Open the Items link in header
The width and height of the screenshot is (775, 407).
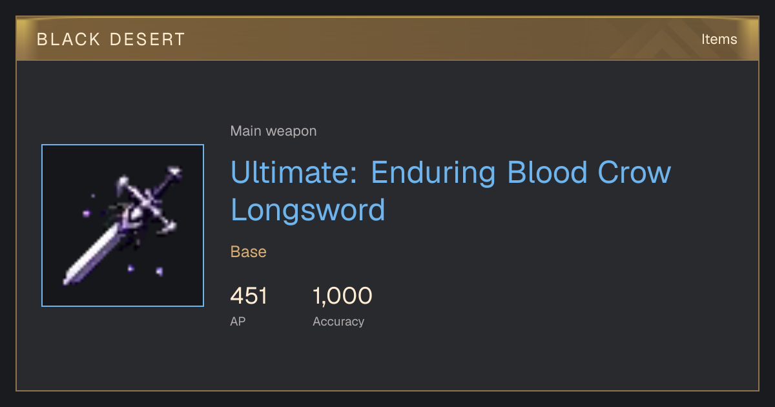point(719,39)
